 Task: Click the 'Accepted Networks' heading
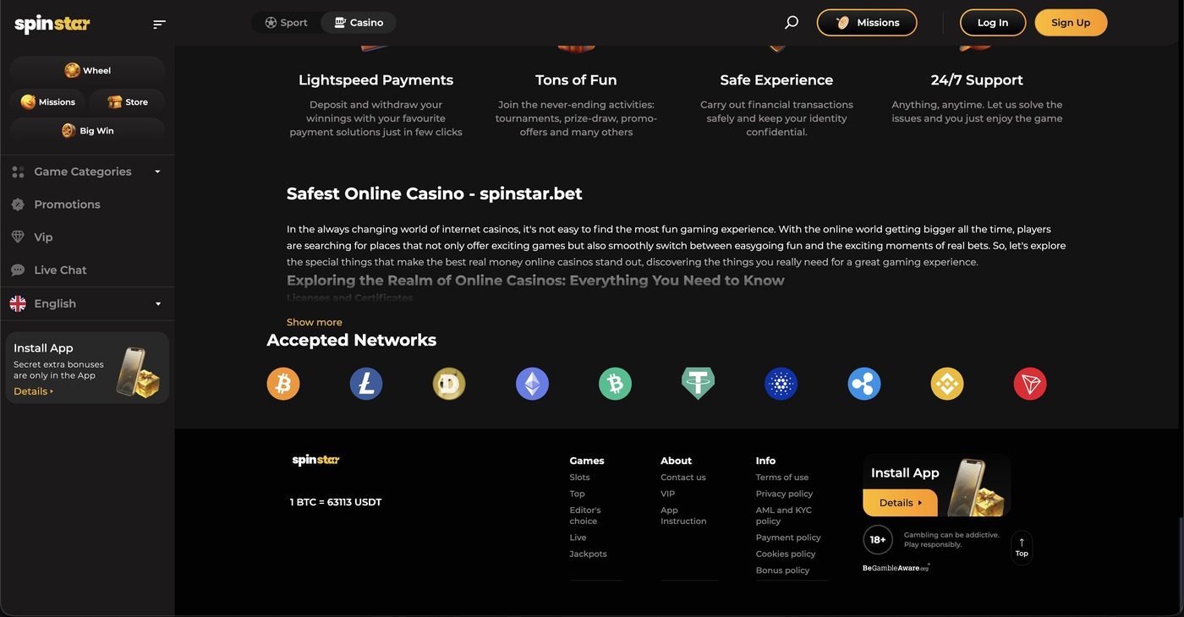[352, 340]
